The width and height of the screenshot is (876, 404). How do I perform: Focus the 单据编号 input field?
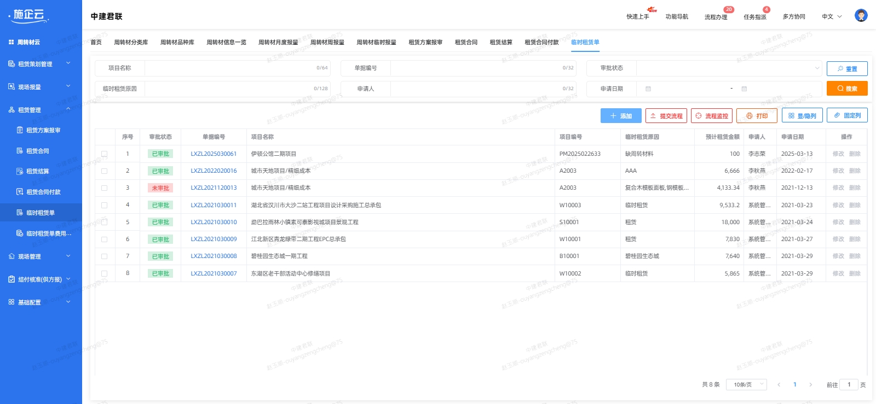coord(483,68)
